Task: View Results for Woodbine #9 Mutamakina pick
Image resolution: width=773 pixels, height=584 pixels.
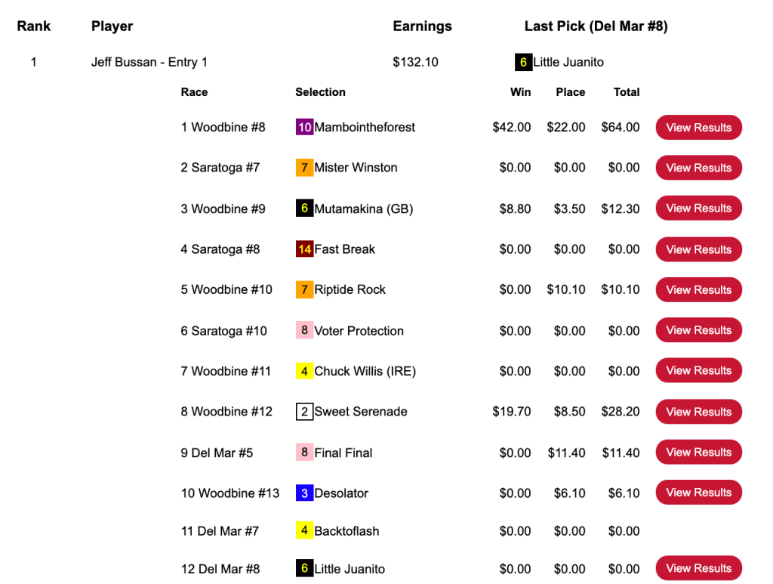Action: (x=698, y=209)
